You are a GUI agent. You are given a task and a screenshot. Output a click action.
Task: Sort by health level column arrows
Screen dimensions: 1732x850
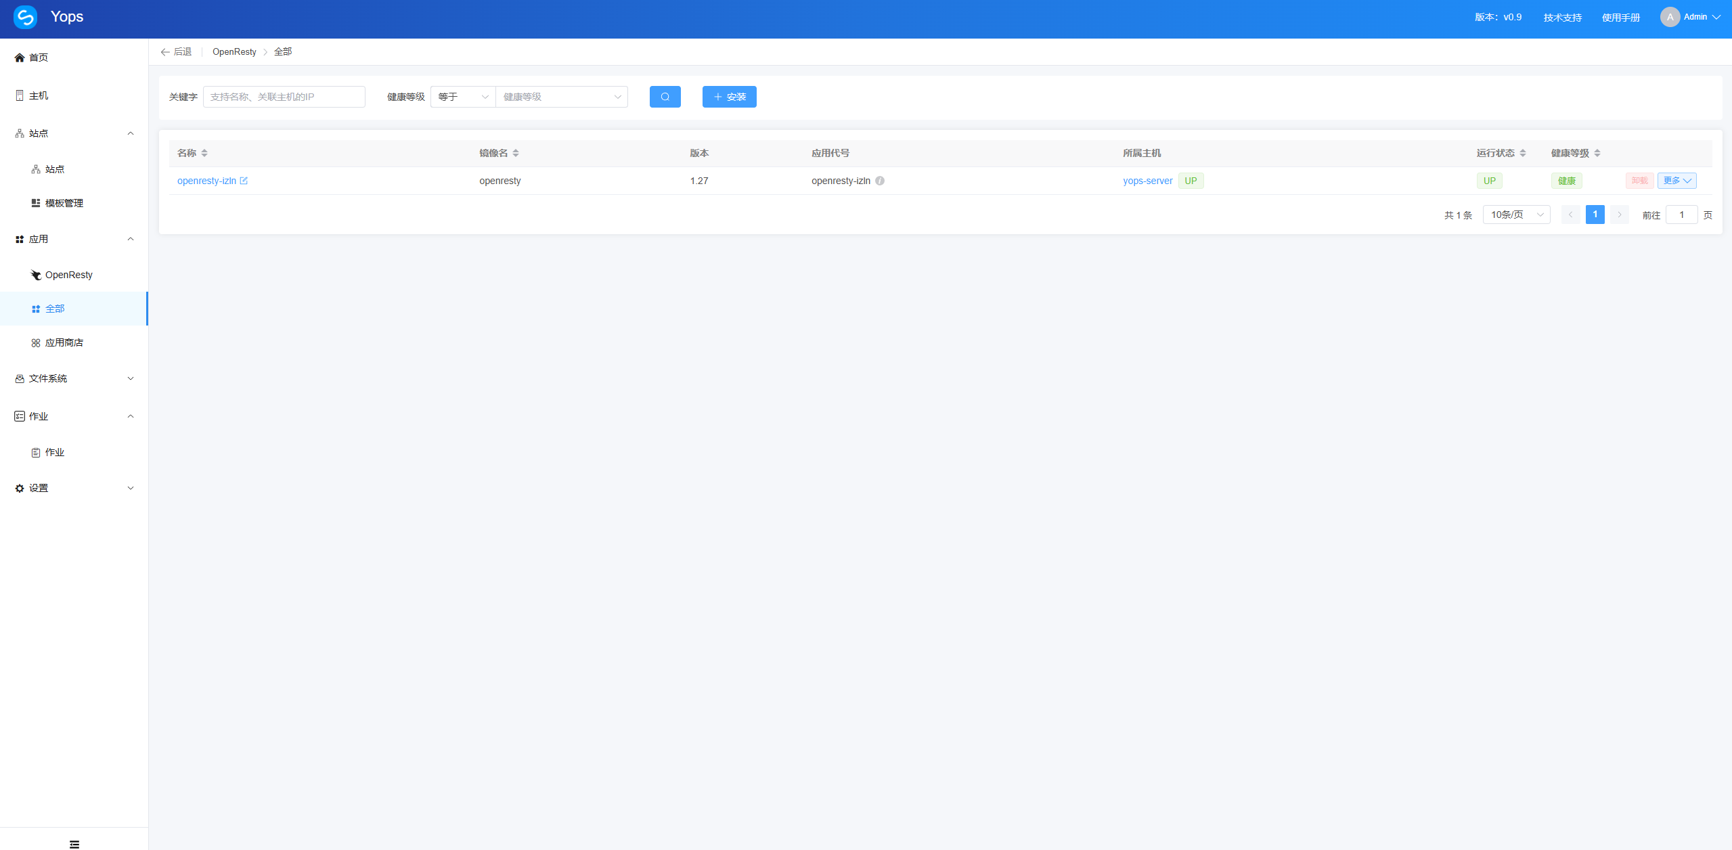[1597, 153]
